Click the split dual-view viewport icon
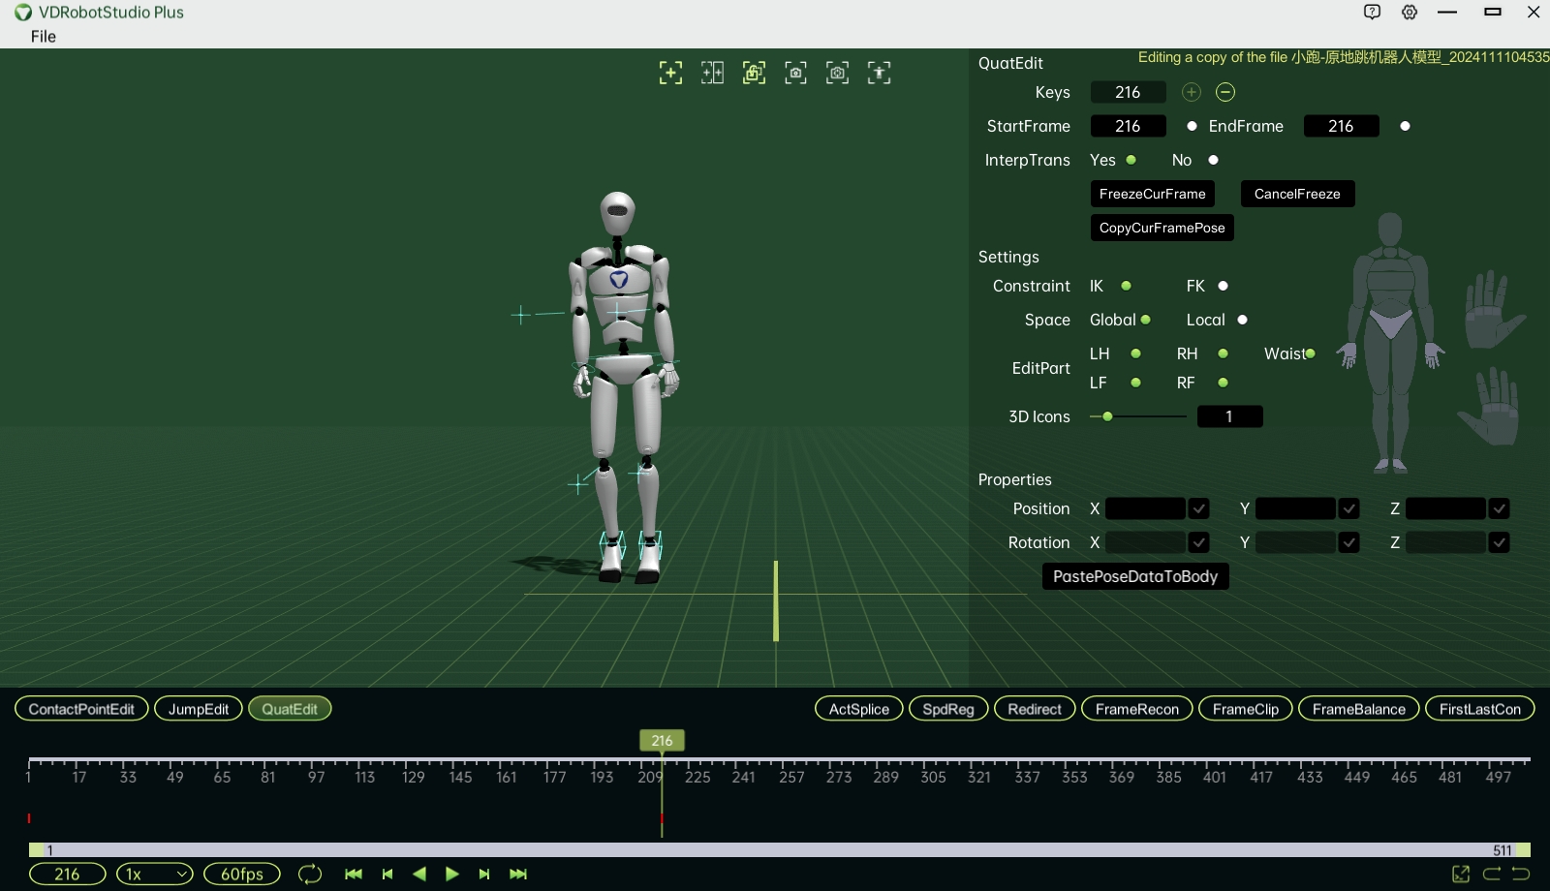This screenshot has height=891, width=1550. pyautogui.click(x=712, y=73)
